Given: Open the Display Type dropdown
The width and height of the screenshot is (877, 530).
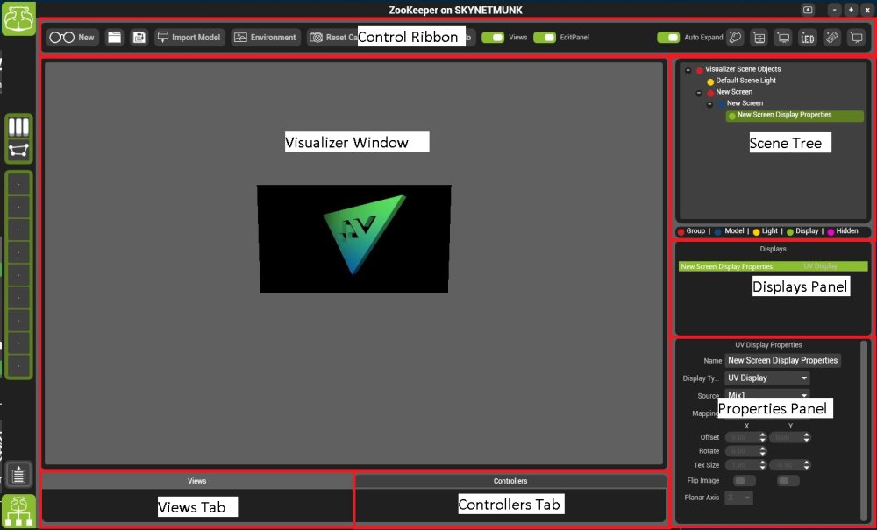Looking at the screenshot, I should coord(766,378).
